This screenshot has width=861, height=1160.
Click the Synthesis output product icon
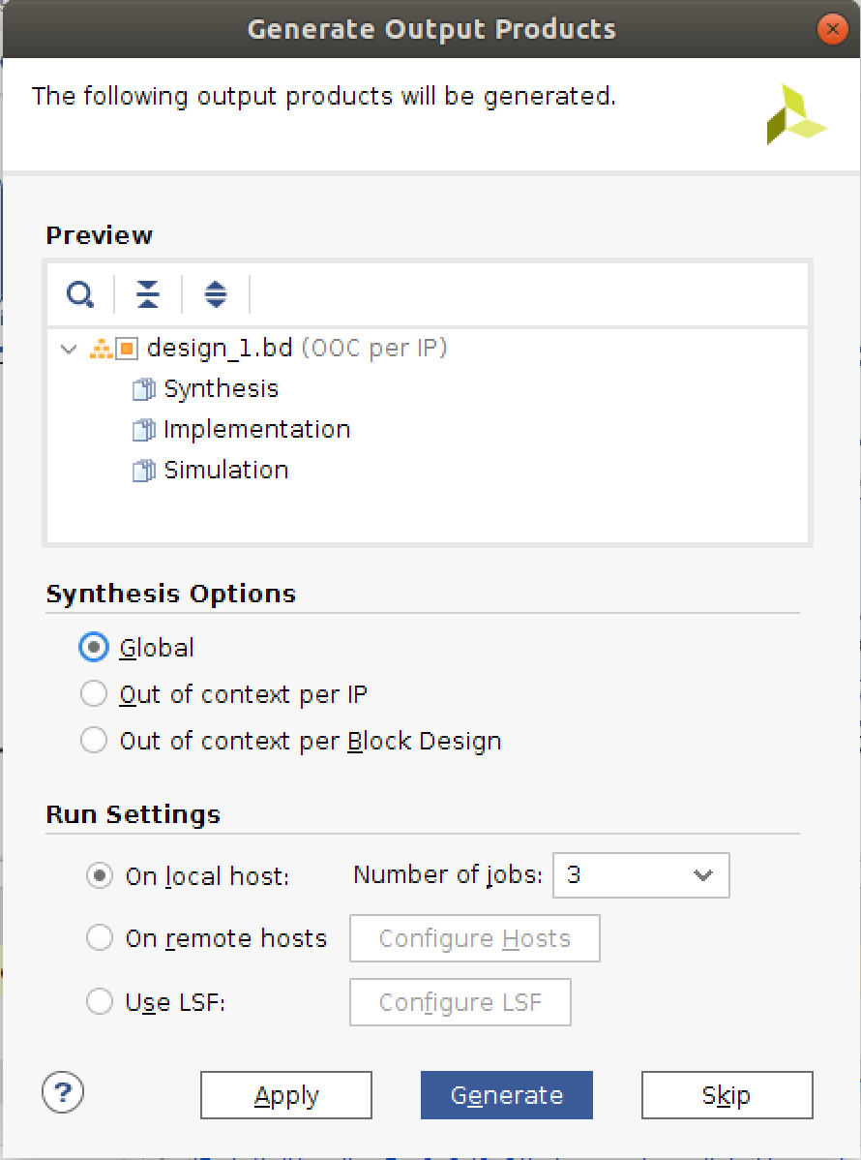143,390
